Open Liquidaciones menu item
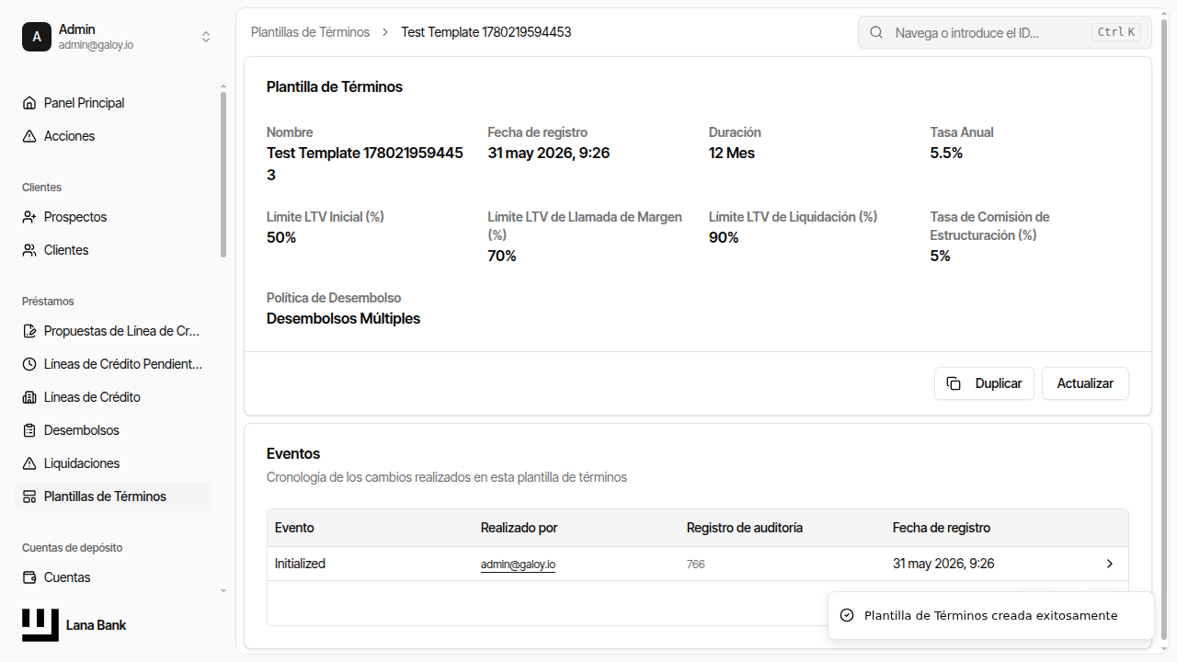1177x662 pixels. (113, 463)
